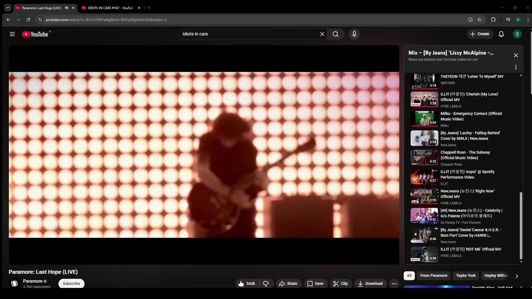Create a clip from this video

pos(340,284)
